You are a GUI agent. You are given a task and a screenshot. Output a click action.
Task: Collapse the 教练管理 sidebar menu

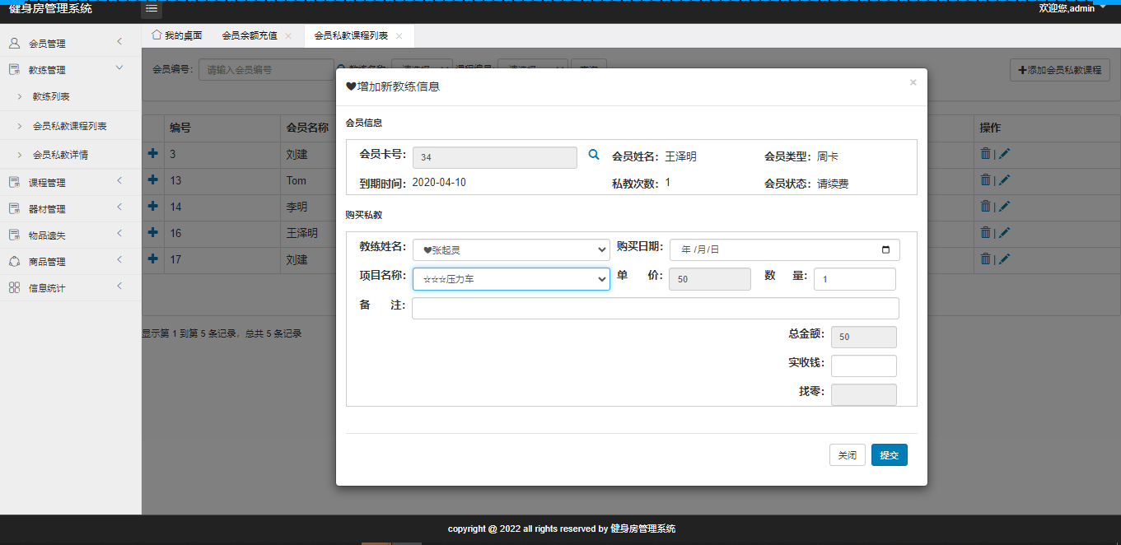119,68
